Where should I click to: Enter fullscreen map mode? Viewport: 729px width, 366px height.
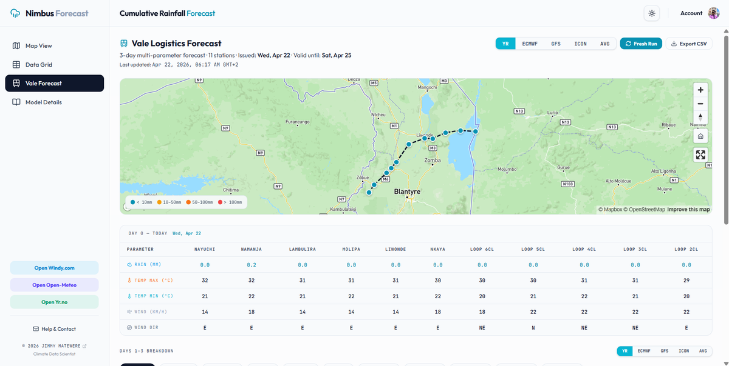pos(700,155)
